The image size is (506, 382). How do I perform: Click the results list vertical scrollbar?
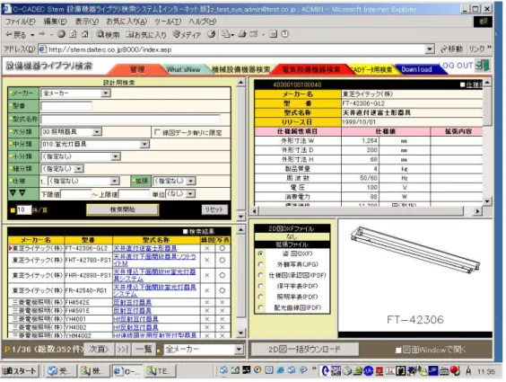point(240,281)
